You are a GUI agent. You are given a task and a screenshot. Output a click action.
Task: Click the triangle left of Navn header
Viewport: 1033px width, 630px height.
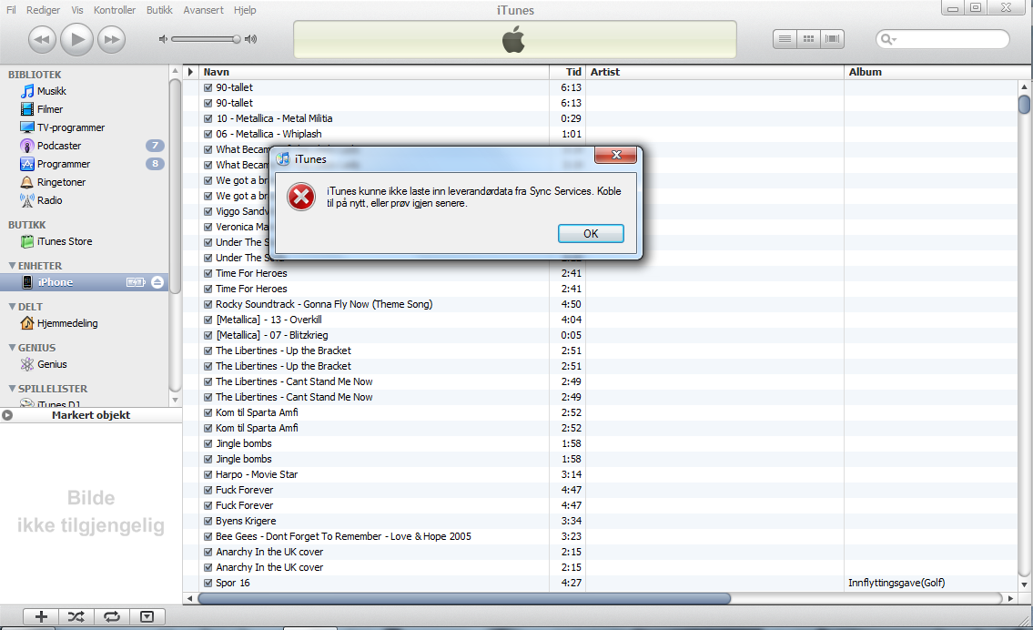[190, 72]
